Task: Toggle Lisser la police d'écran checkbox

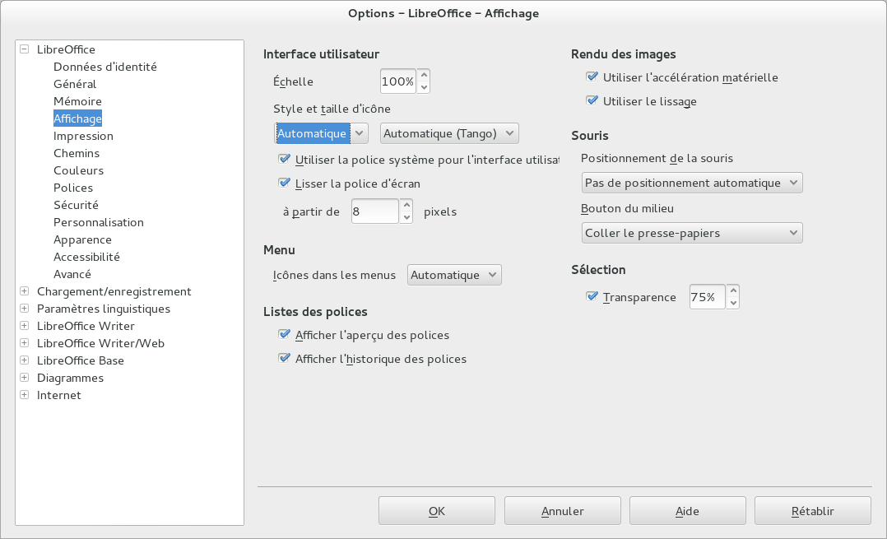Action: pyautogui.click(x=285, y=183)
